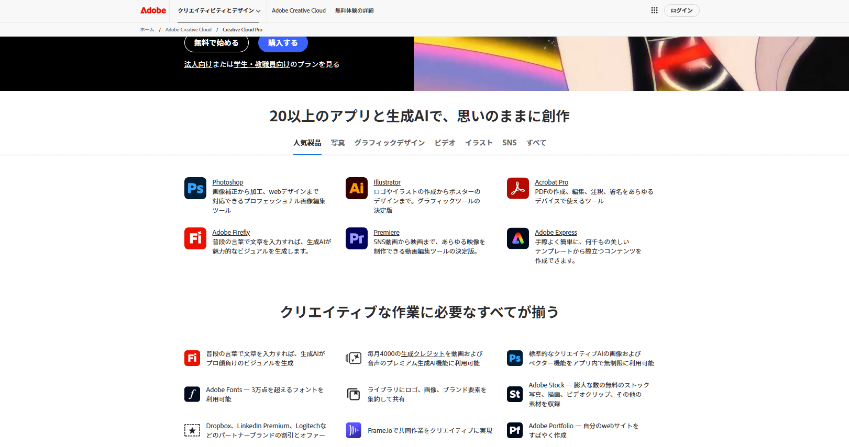Click the hero artwork image
Screen dimensions: 849x447
pyautogui.click(x=631, y=64)
